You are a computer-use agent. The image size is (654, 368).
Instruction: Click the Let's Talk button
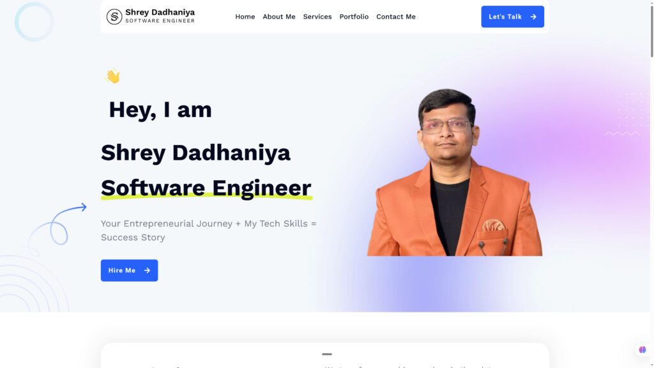pos(513,17)
